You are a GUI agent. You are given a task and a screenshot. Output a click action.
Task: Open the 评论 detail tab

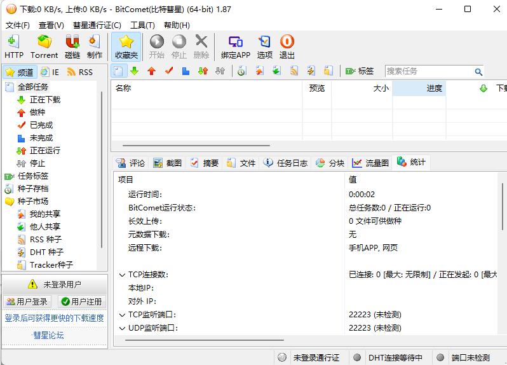pyautogui.click(x=130, y=163)
